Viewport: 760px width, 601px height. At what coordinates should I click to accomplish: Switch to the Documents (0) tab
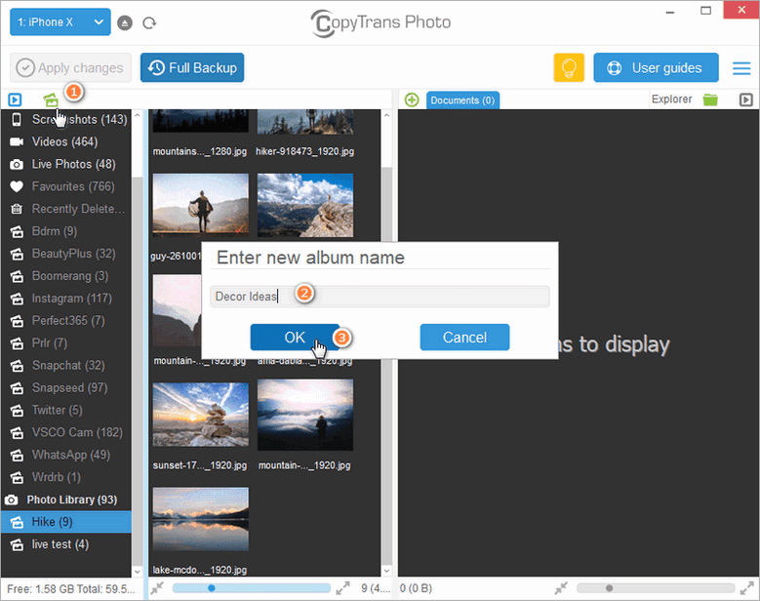462,100
